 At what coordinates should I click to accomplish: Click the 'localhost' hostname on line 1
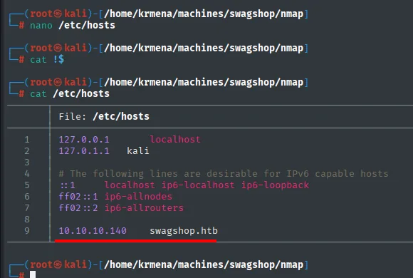tap(175, 139)
